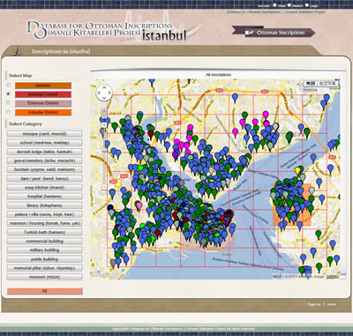Select Medium text size
The image size is (353, 336).
(x=289, y=5)
